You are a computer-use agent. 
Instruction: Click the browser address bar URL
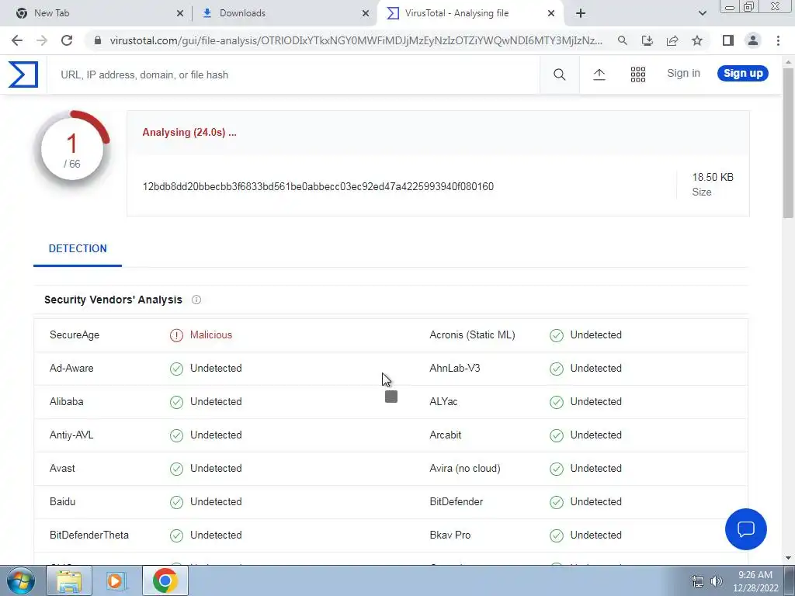(x=356, y=40)
